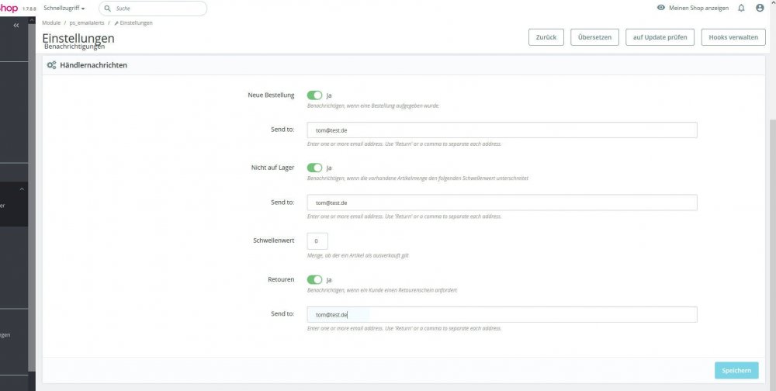Open the Schnellzugriff dropdown
The height and width of the screenshot is (391, 776).
64,8
